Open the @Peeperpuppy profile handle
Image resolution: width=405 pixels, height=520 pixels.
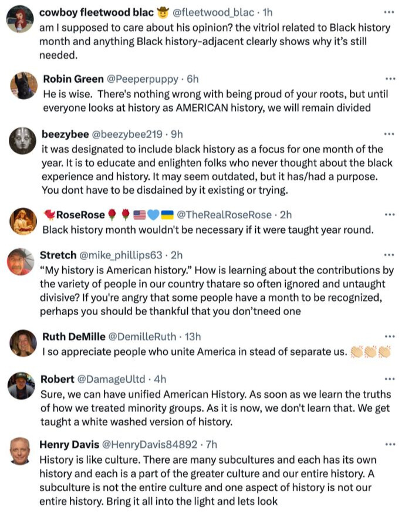click(142, 79)
